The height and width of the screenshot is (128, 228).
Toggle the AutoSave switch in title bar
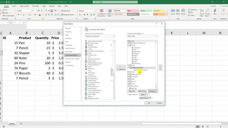coord(8,2)
